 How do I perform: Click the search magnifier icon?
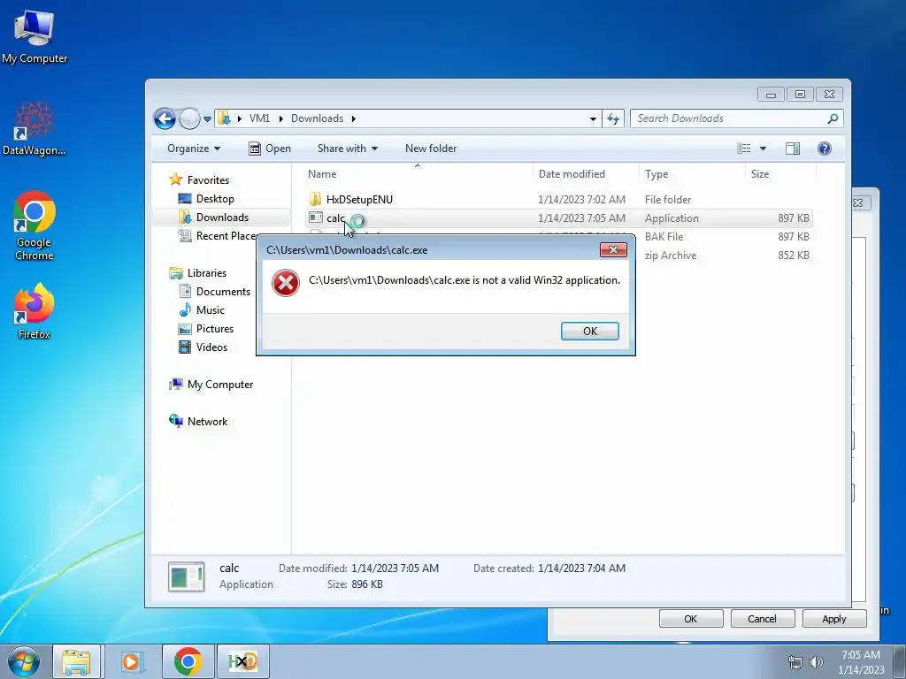(x=833, y=118)
